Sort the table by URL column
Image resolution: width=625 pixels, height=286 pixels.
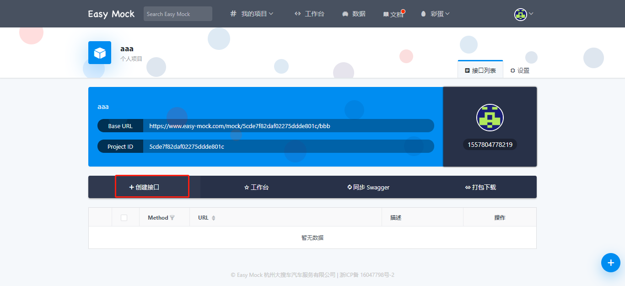click(x=213, y=218)
